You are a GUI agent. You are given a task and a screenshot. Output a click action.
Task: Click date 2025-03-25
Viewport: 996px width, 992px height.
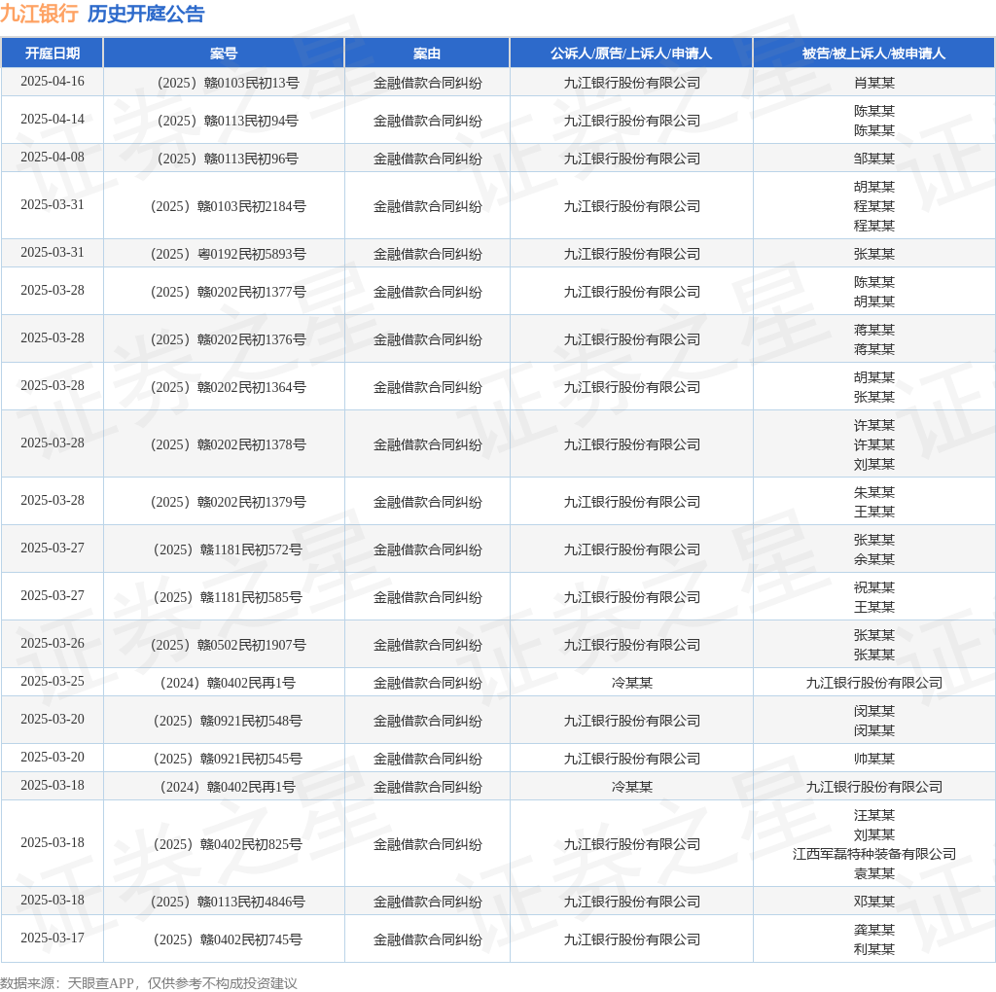coord(53,682)
